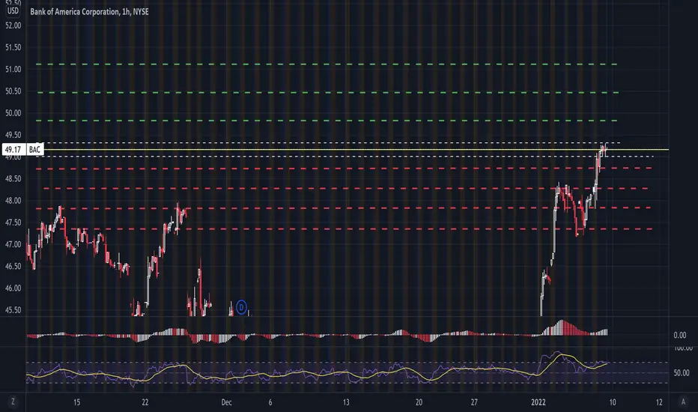This screenshot has width=698, height=412.
Task: Click the 47.00 price axis label
Action: pos(13,244)
